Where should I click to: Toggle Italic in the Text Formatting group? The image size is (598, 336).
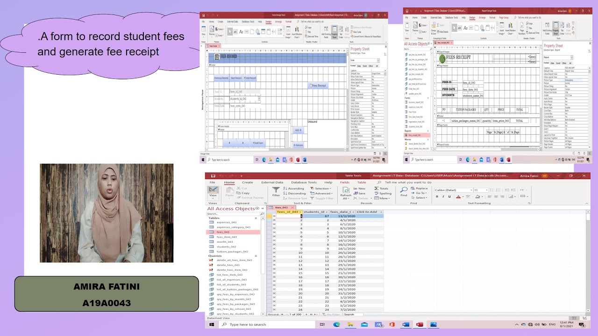[442, 196]
